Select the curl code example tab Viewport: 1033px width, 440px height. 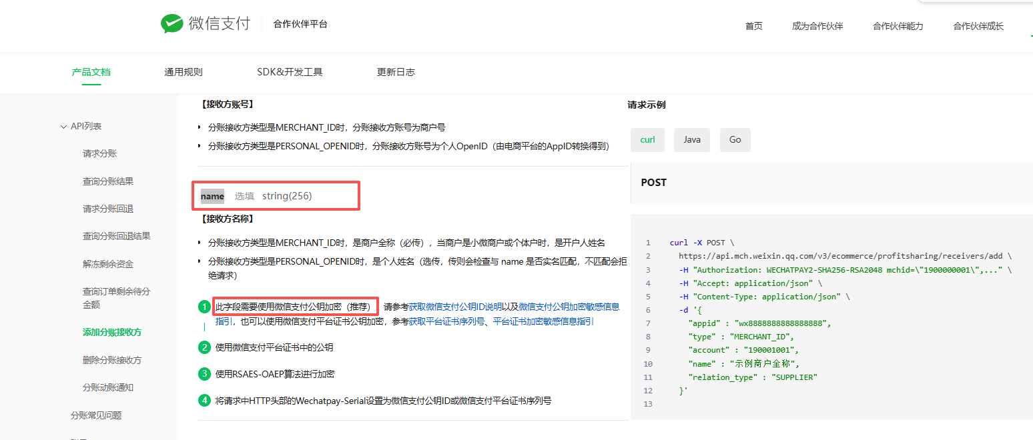point(647,140)
